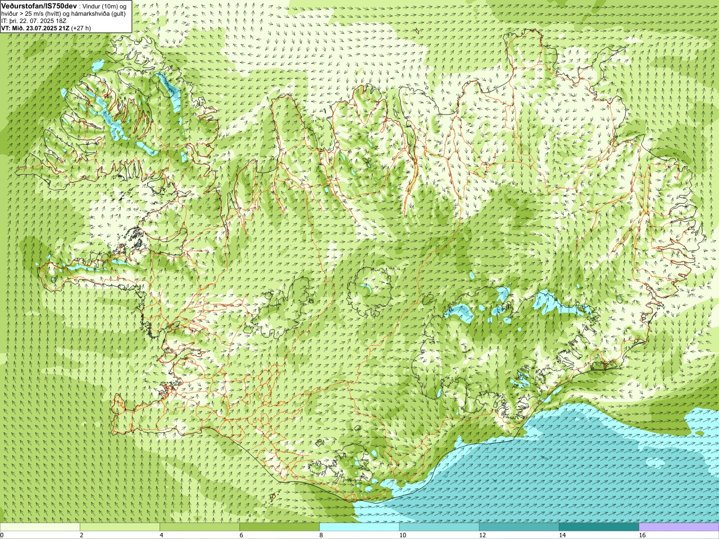Select the 10–12 m/s turquoise legend swatch
Screen dimensions: 719x539
click(x=439, y=527)
